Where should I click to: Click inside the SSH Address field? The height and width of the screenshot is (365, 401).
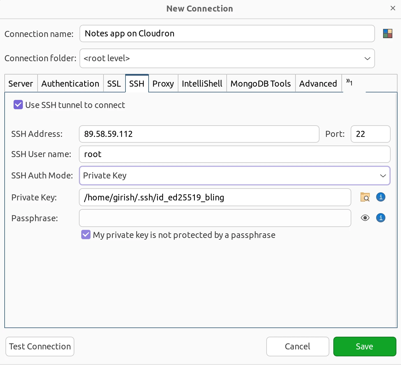click(199, 134)
